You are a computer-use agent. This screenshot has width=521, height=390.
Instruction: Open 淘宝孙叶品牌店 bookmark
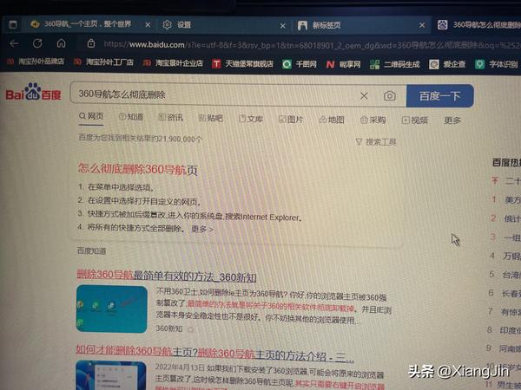point(36,62)
